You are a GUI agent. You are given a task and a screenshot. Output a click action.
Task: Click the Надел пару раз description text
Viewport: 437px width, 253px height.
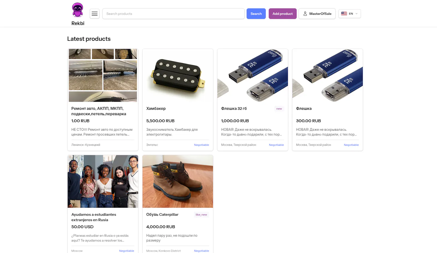[172, 238]
